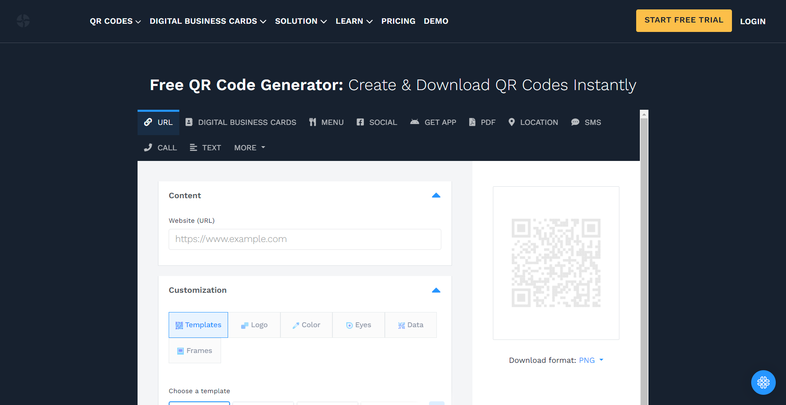Open the Frames customization tab
Screen dimensions: 786x405
point(195,351)
